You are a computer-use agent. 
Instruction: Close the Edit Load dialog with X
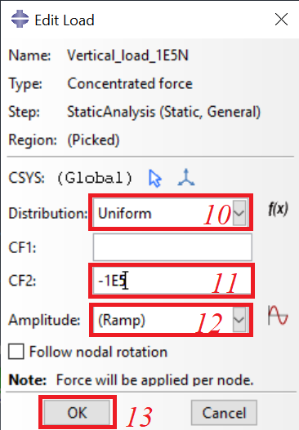281,20
